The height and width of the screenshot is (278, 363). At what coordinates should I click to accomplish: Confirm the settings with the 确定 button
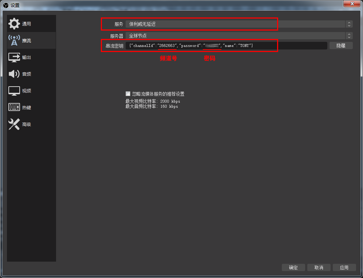(293, 267)
